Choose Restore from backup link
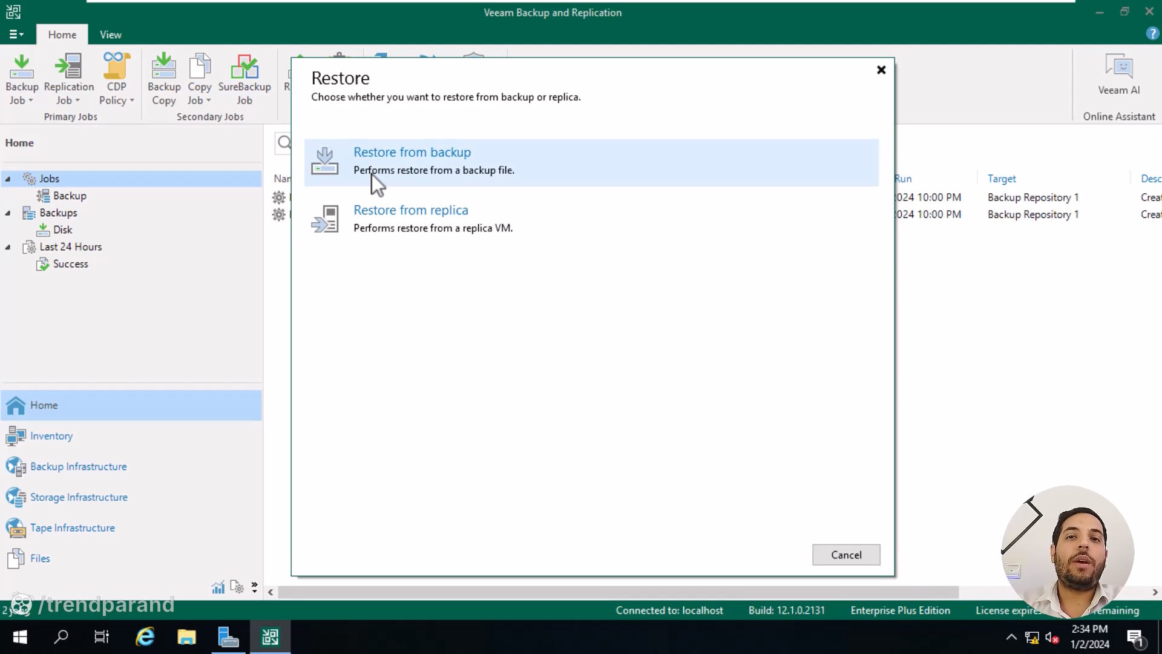Image resolution: width=1162 pixels, height=654 pixels. point(412,152)
